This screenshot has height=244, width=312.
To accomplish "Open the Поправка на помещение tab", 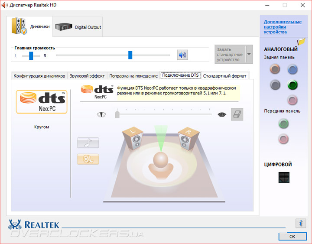I will coord(133,76).
